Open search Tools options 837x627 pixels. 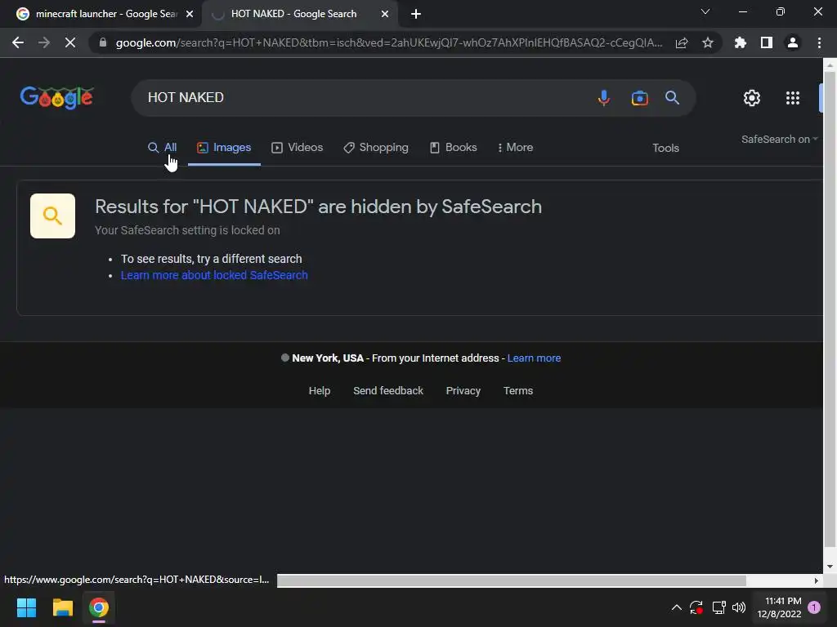click(x=665, y=149)
